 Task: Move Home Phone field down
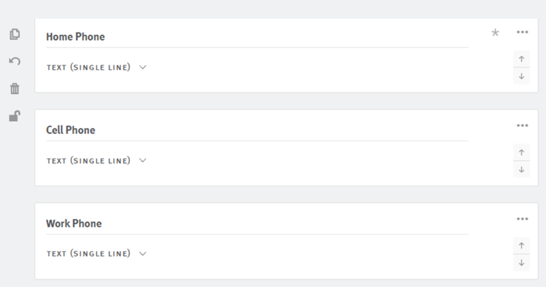(521, 76)
